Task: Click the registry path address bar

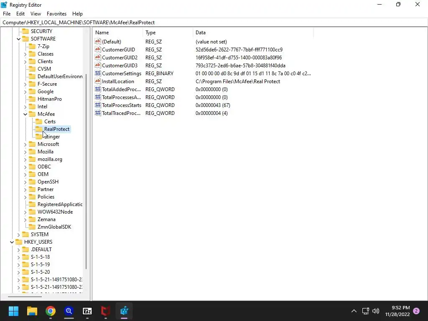Action: [x=214, y=23]
